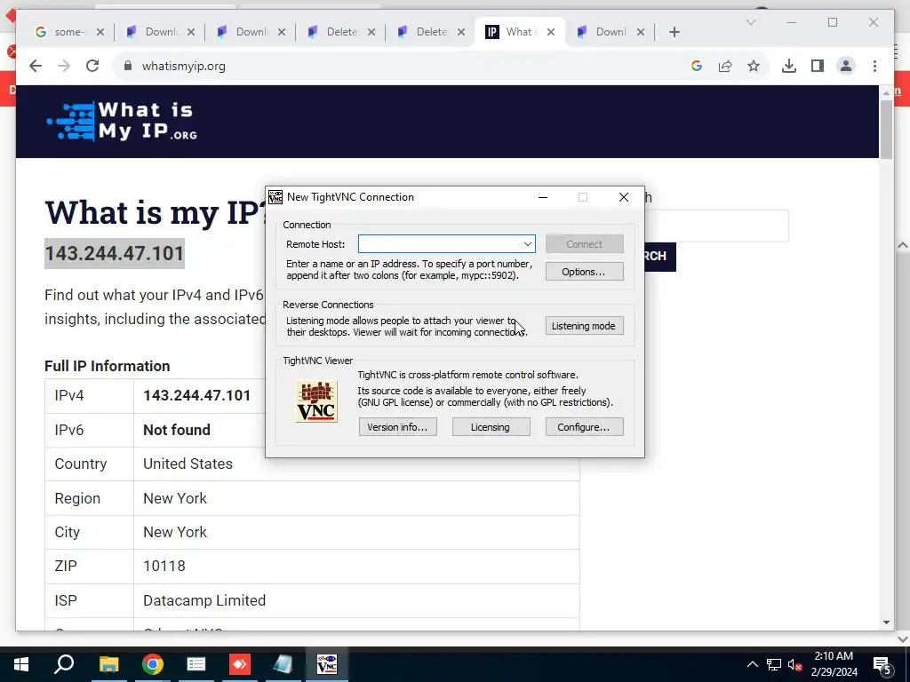The width and height of the screenshot is (910, 682).
Task: Open Chrome downloads icon
Action: pyautogui.click(x=789, y=66)
